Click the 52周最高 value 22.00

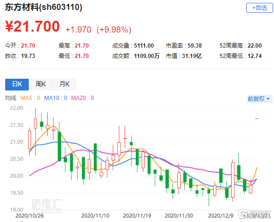point(255,46)
